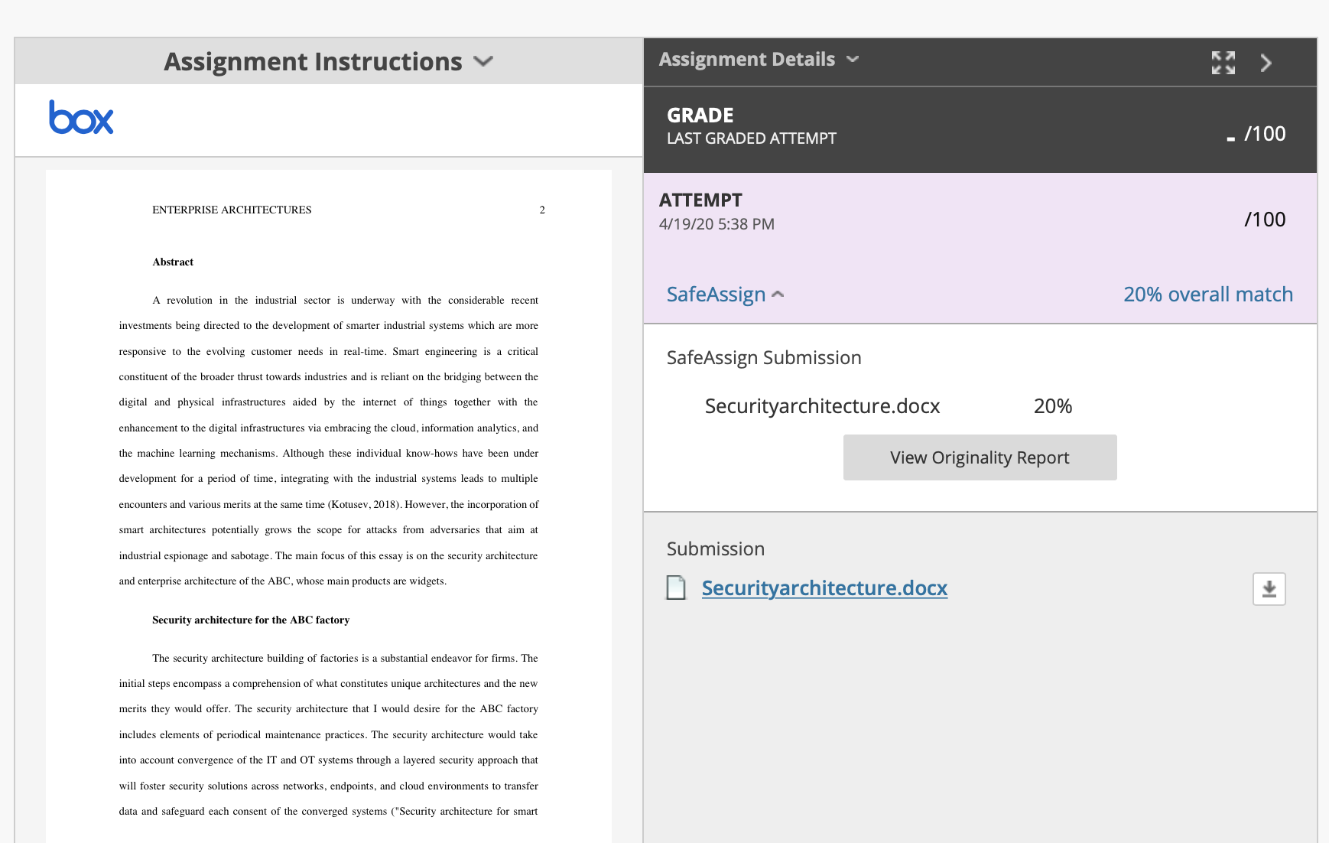This screenshot has width=1329, height=843.
Task: Open the 20% overall match link
Action: click(1207, 295)
